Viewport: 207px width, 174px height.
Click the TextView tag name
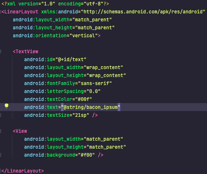pos(27,52)
